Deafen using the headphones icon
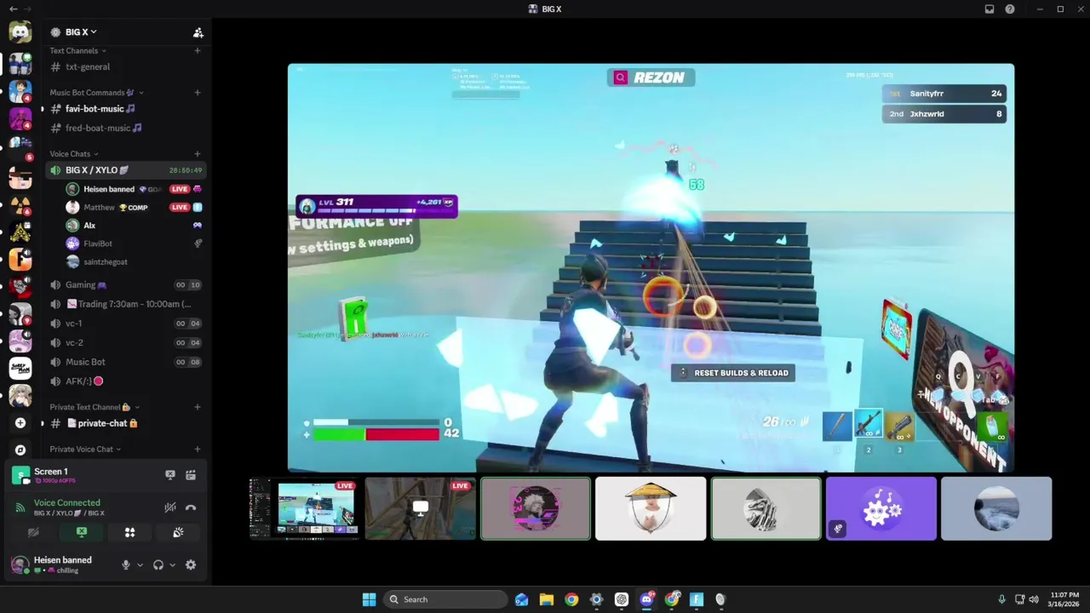The width and height of the screenshot is (1090, 613). pyautogui.click(x=158, y=564)
